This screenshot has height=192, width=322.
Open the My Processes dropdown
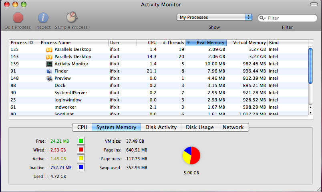tap(214, 17)
